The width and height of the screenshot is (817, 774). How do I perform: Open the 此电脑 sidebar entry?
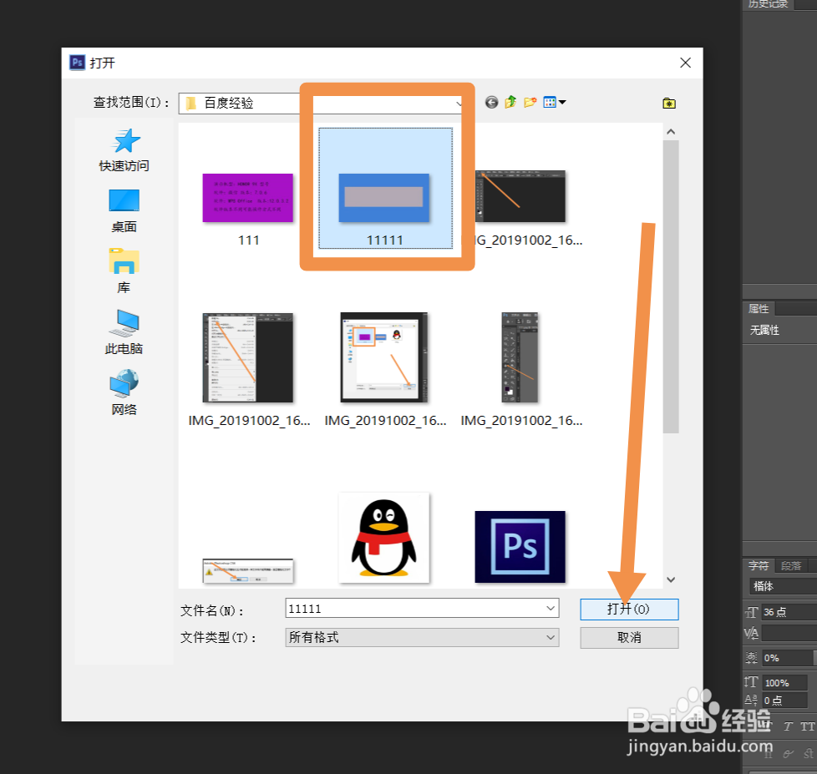point(124,327)
